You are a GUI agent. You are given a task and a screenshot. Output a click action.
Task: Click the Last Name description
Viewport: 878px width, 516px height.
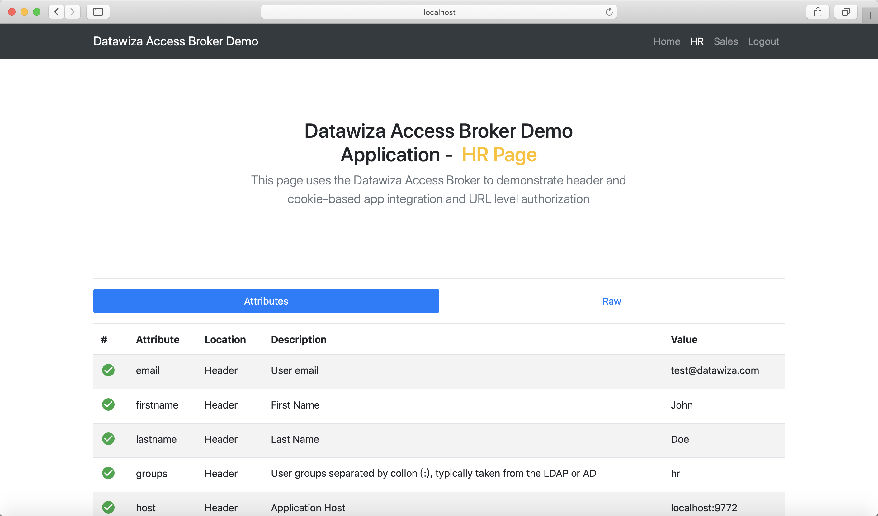295,439
